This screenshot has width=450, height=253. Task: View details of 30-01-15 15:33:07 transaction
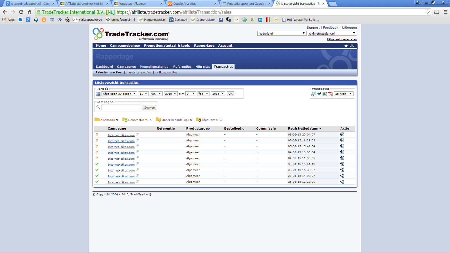[342, 170]
